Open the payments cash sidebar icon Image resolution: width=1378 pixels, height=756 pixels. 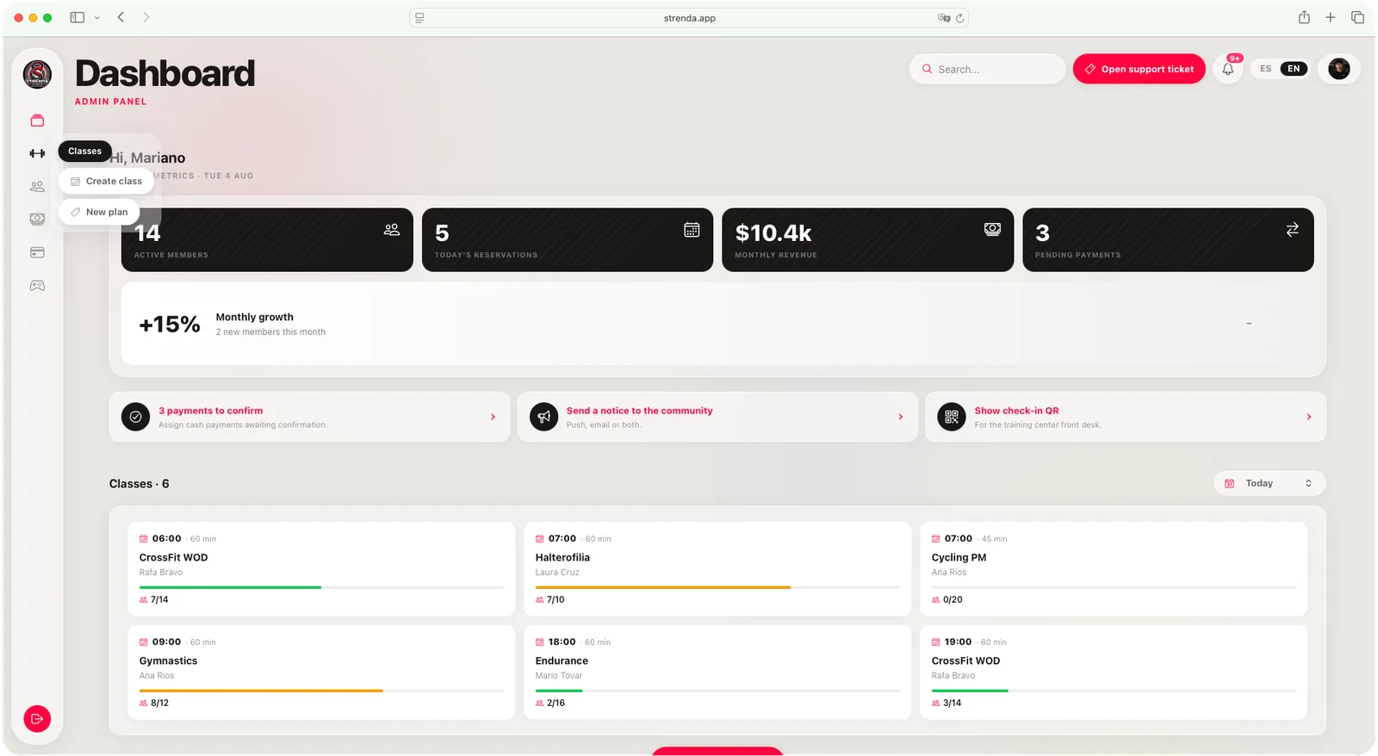coord(37,219)
